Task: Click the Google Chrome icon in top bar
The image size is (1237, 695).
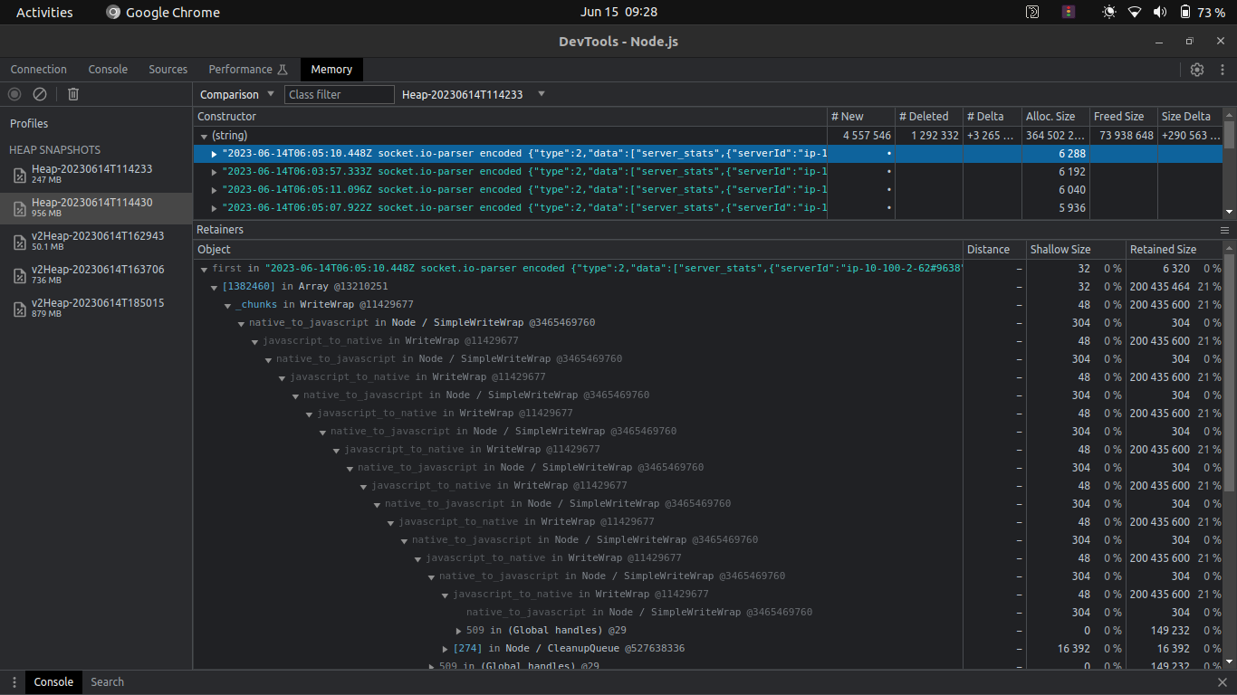Action: pos(112,12)
